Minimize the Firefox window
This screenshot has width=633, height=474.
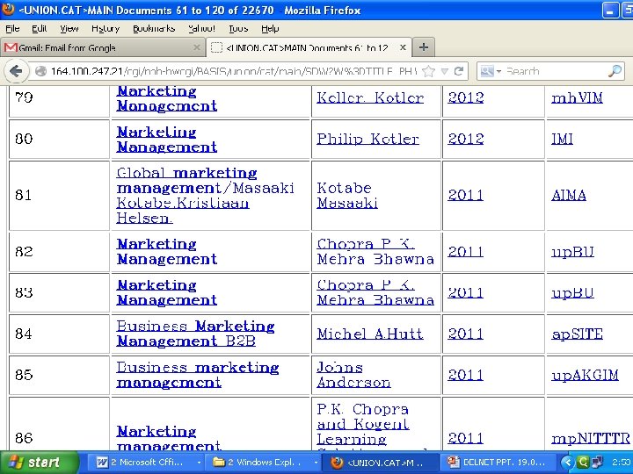[x=610, y=10]
